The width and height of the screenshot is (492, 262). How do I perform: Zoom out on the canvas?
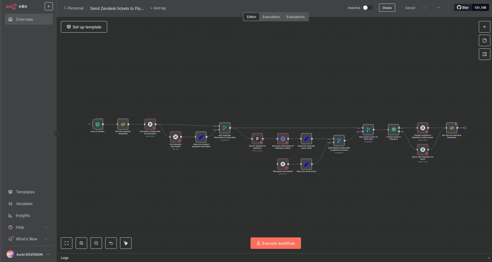tap(96, 243)
